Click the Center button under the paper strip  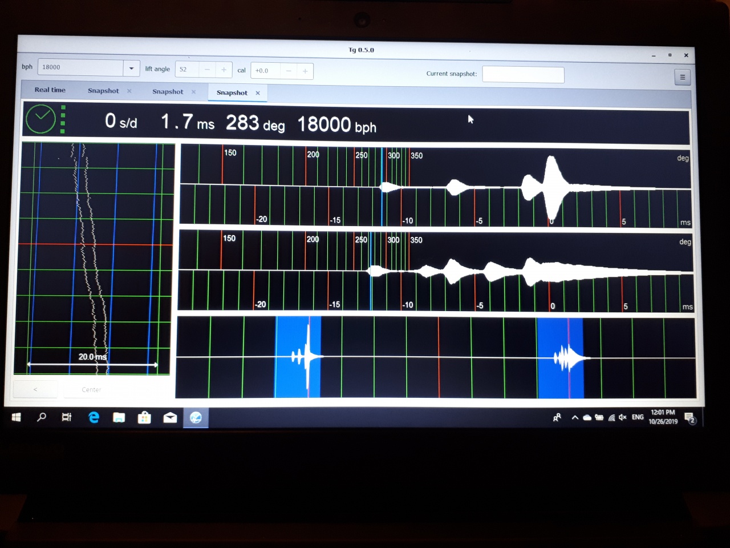pos(91,390)
